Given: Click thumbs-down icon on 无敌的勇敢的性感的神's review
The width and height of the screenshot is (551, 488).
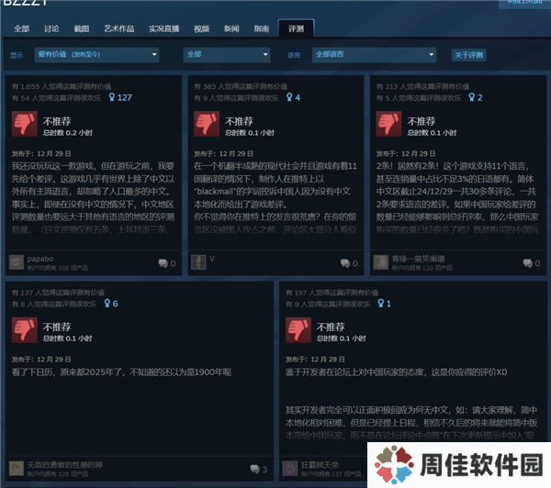Looking at the screenshot, I should tap(25, 329).
